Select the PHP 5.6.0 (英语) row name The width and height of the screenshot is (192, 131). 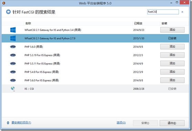(x=34, y=47)
